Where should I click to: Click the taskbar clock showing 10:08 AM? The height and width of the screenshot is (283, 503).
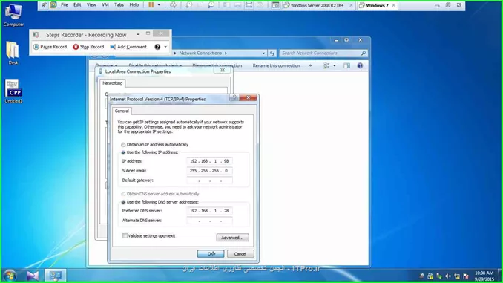(x=484, y=276)
